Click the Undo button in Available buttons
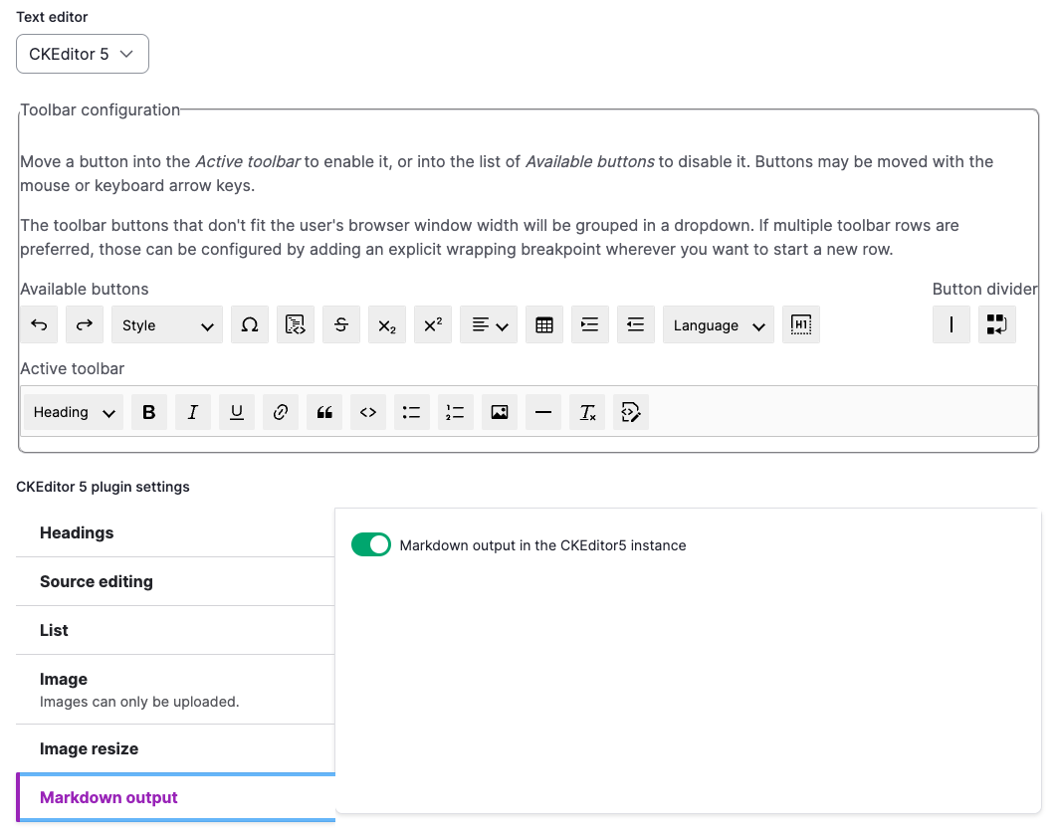This screenshot has height=838, width=1058. pos(39,324)
